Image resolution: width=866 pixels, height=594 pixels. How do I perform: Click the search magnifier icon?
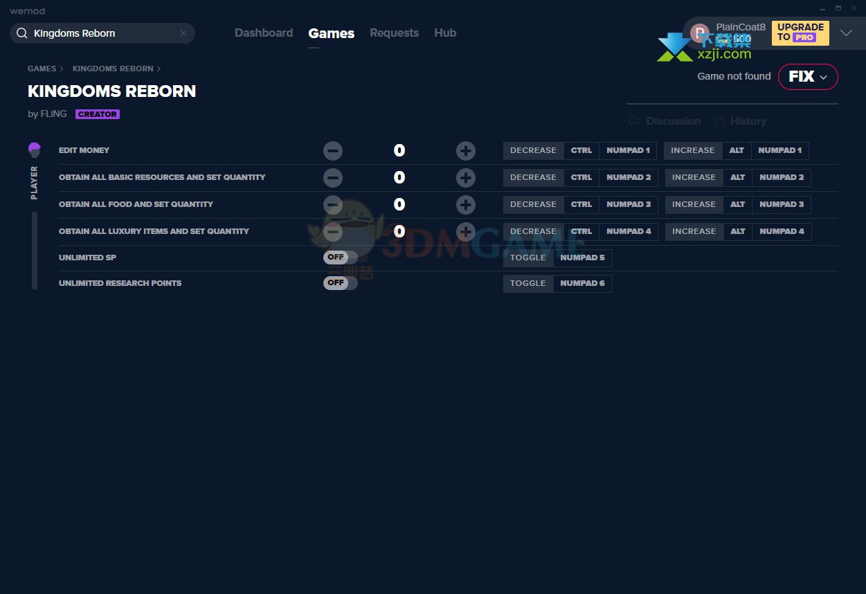click(x=22, y=33)
